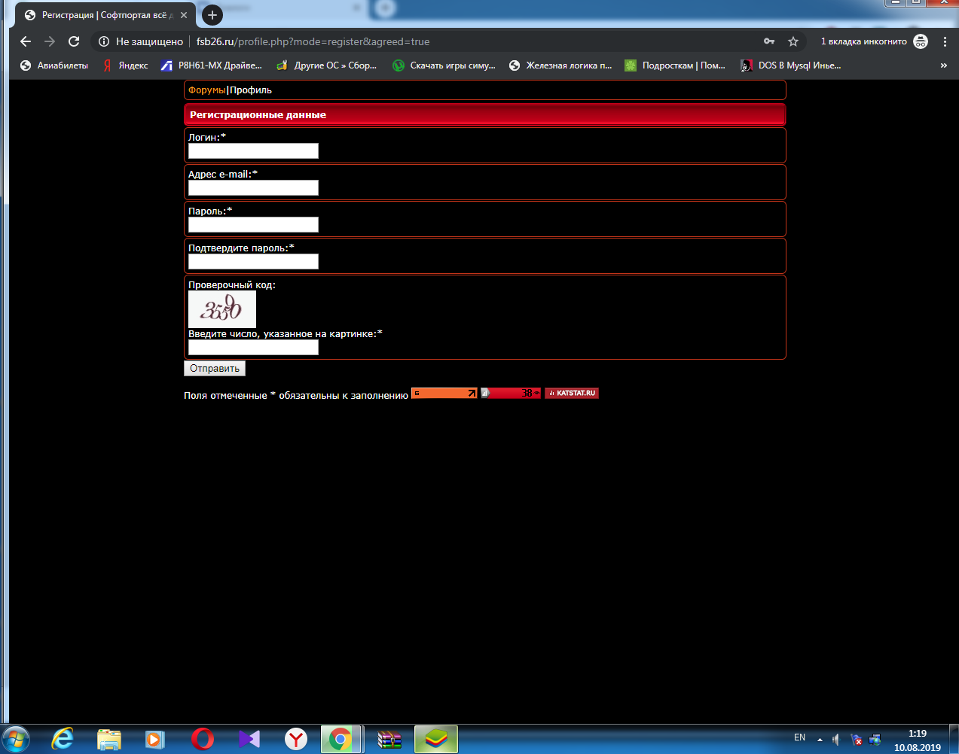This screenshot has height=754, width=959.
Task: Launch Yandex browser from taskbar
Action: click(295, 739)
